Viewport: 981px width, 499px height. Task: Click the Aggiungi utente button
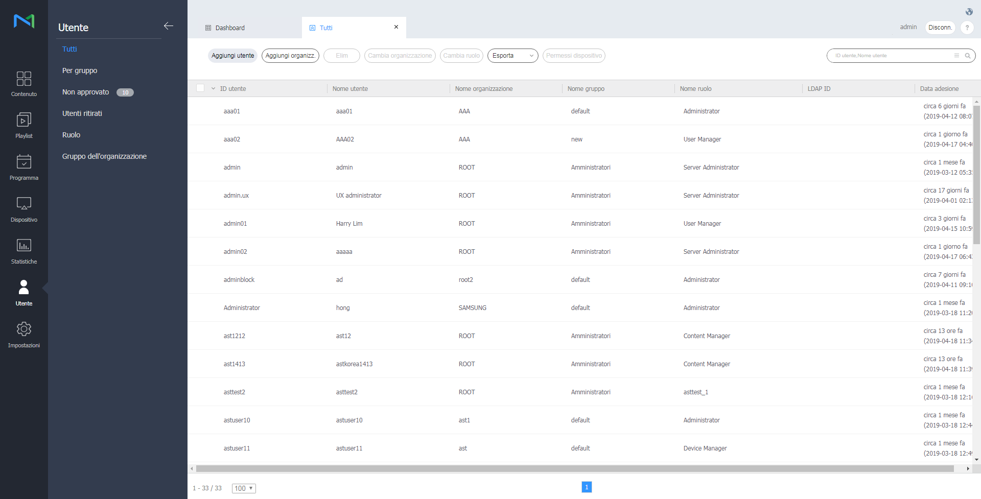[232, 56]
